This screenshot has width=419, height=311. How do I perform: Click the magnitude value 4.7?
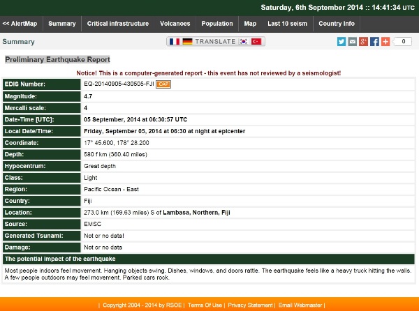[x=88, y=96]
